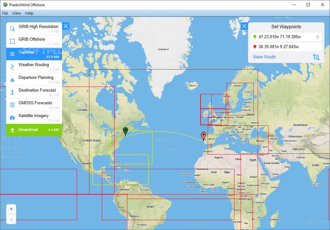Click the Set Waypoints heading
Screen dimensions: 330x230
click(286, 27)
